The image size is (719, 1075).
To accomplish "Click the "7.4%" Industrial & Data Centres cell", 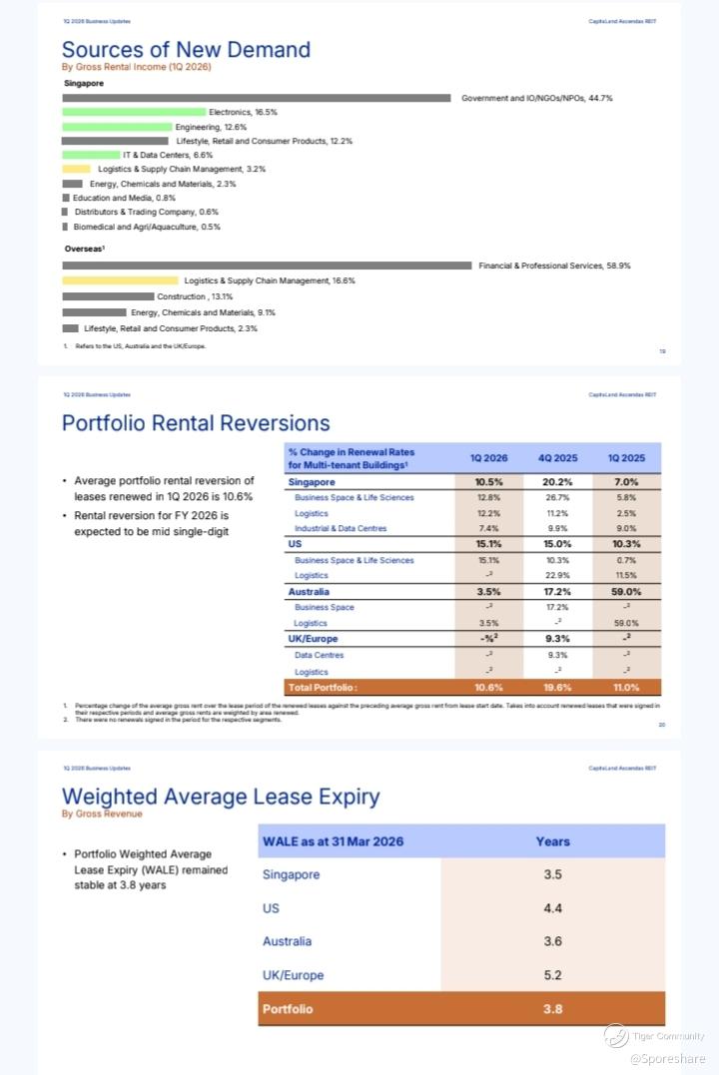I will pyautogui.click(x=488, y=529).
